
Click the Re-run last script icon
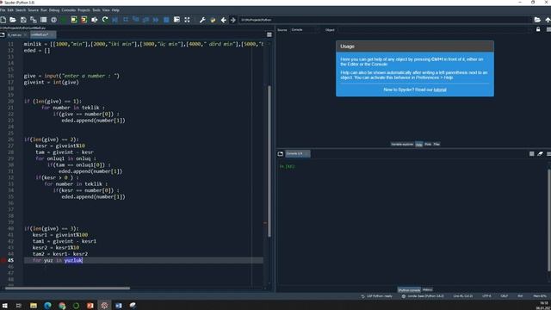pyautogui.click(x=105, y=20)
